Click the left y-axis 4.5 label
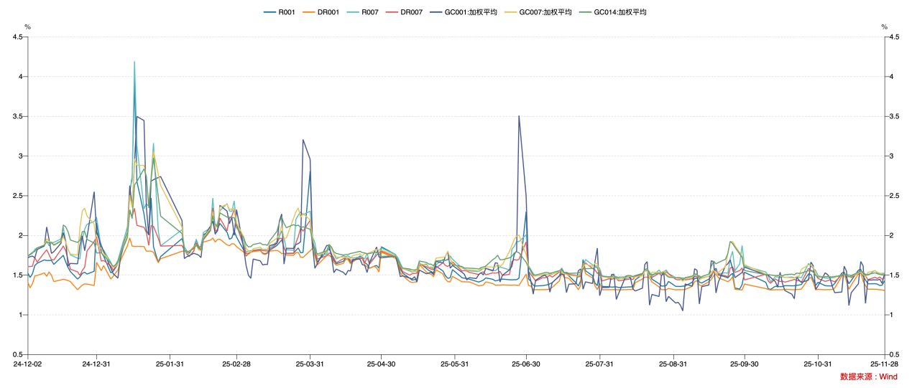This screenshot has height=388, width=912. tap(17, 37)
